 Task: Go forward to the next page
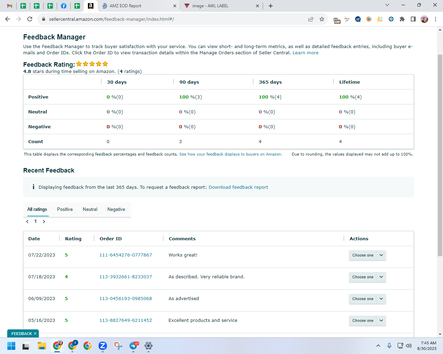point(19,19)
